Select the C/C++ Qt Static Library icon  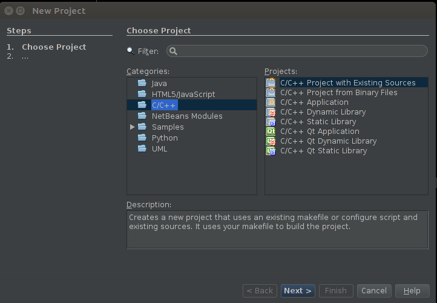point(271,151)
